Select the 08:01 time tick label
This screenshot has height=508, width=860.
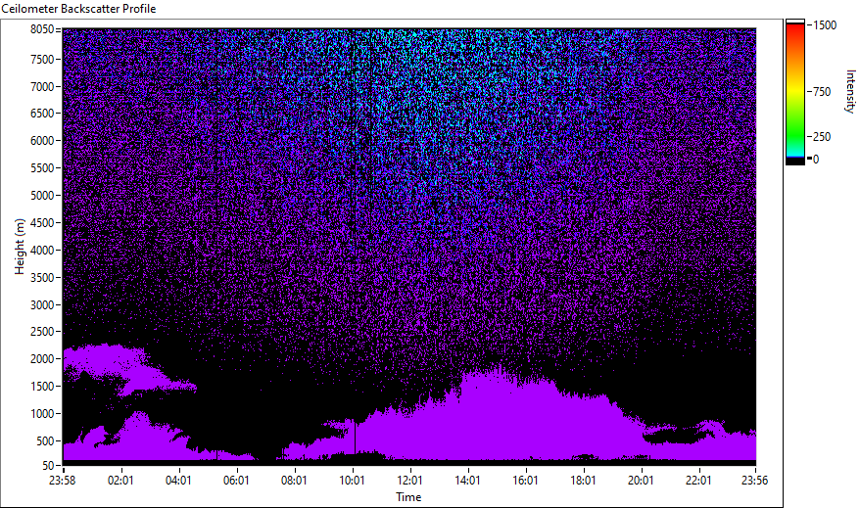pos(294,481)
